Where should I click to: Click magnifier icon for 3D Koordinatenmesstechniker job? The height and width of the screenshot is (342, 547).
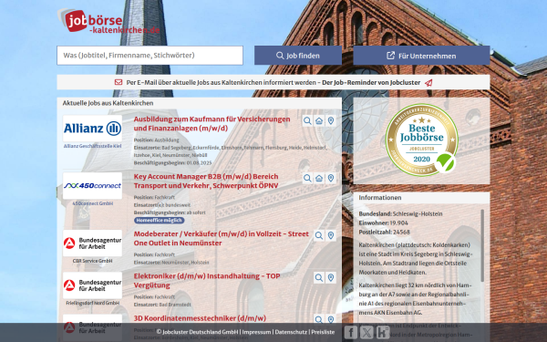point(319,319)
